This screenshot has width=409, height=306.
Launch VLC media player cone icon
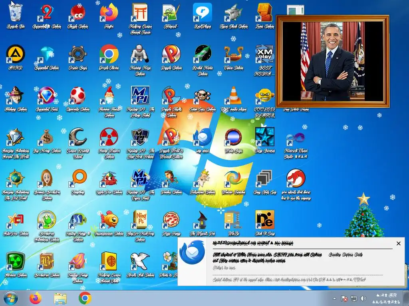coord(233,95)
